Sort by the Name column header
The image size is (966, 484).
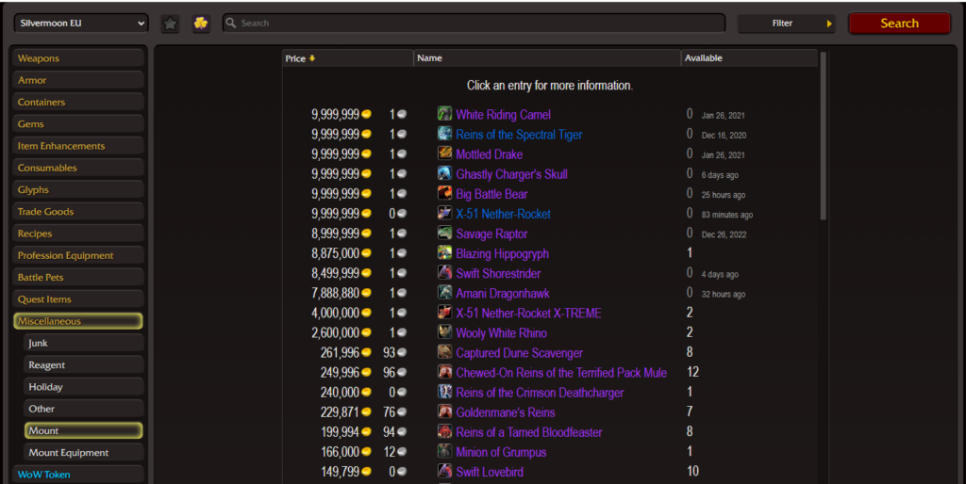click(x=548, y=58)
